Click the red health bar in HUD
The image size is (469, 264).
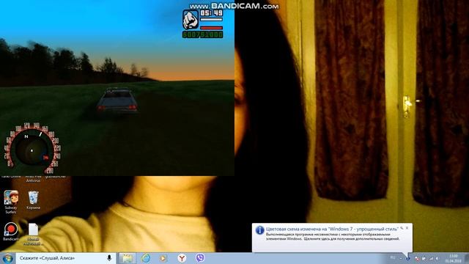[x=211, y=28]
